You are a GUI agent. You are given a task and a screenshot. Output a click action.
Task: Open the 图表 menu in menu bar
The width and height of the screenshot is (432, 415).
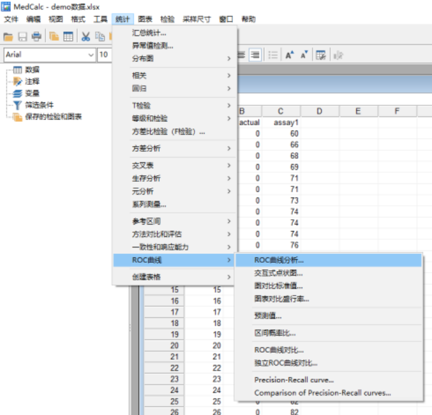click(x=145, y=19)
